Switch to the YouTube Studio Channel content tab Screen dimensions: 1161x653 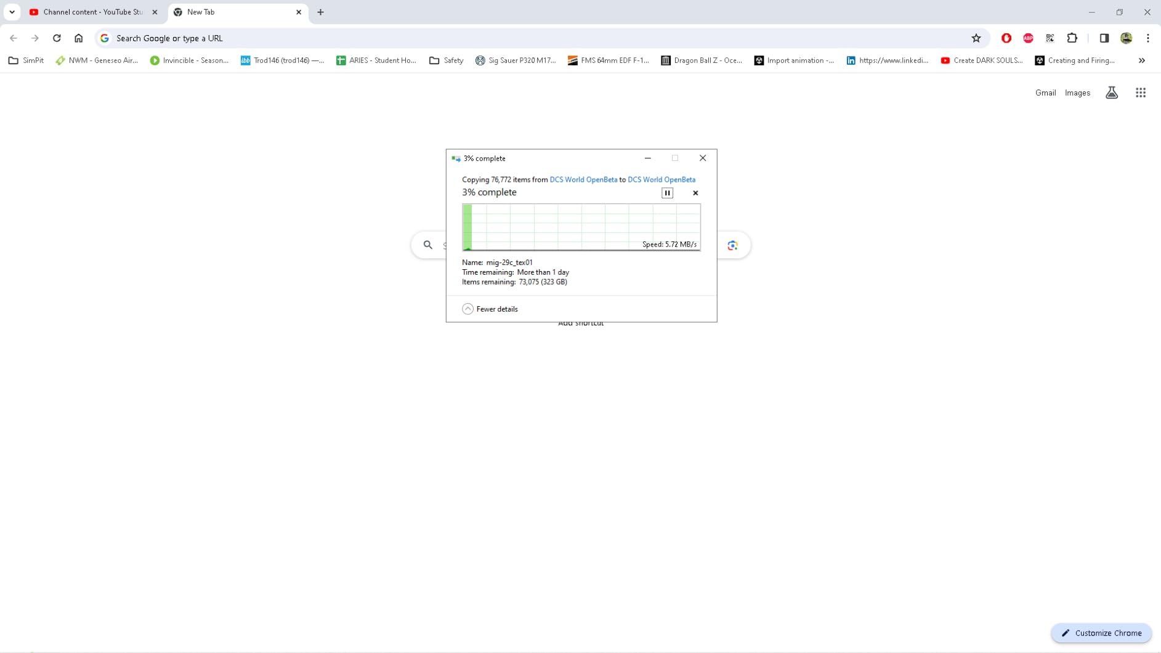coord(94,12)
